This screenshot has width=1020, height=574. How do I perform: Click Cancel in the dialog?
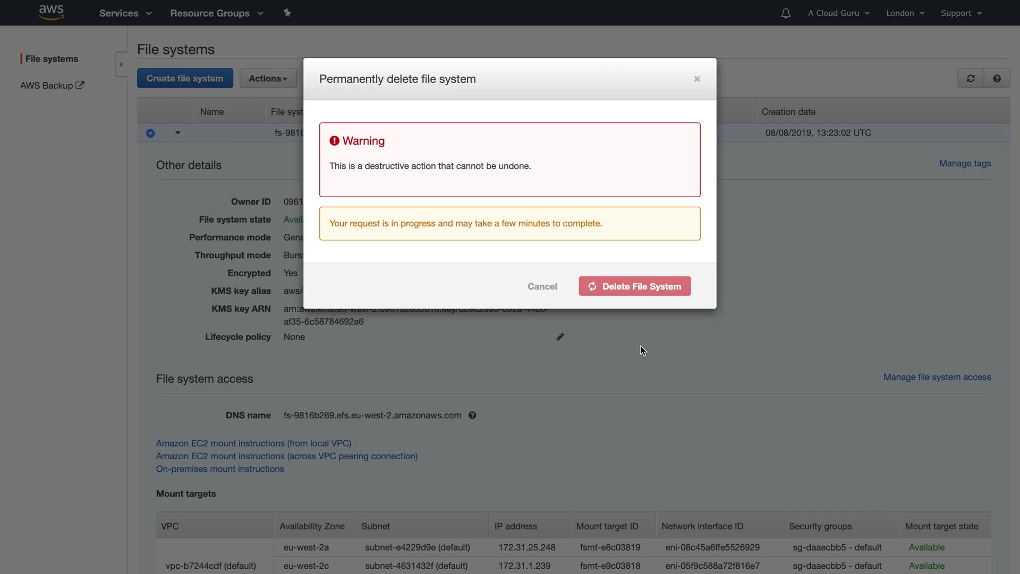tap(542, 286)
